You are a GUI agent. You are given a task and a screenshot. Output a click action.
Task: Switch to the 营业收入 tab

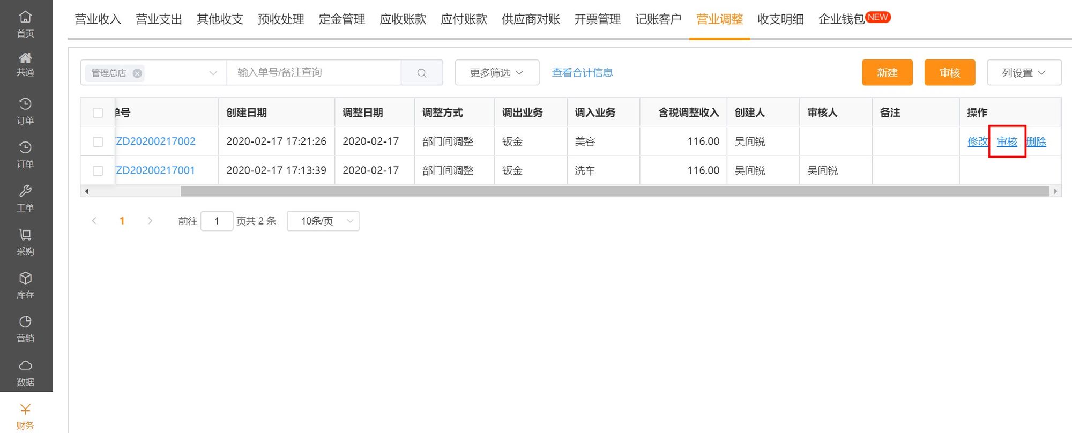(x=98, y=19)
